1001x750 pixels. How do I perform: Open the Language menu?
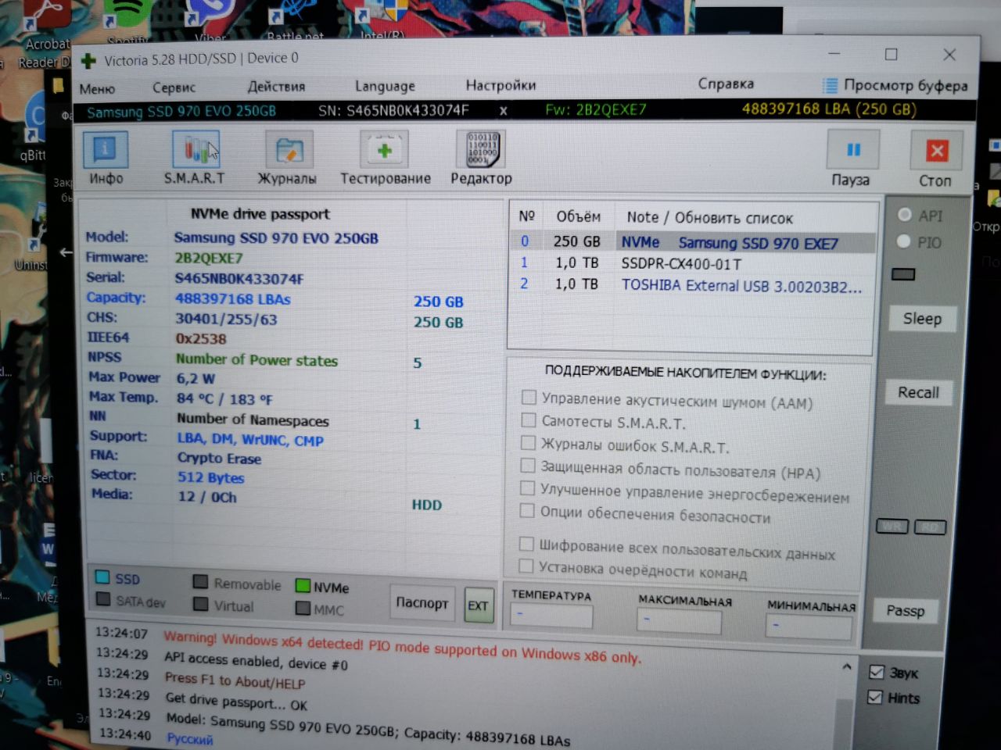(385, 86)
